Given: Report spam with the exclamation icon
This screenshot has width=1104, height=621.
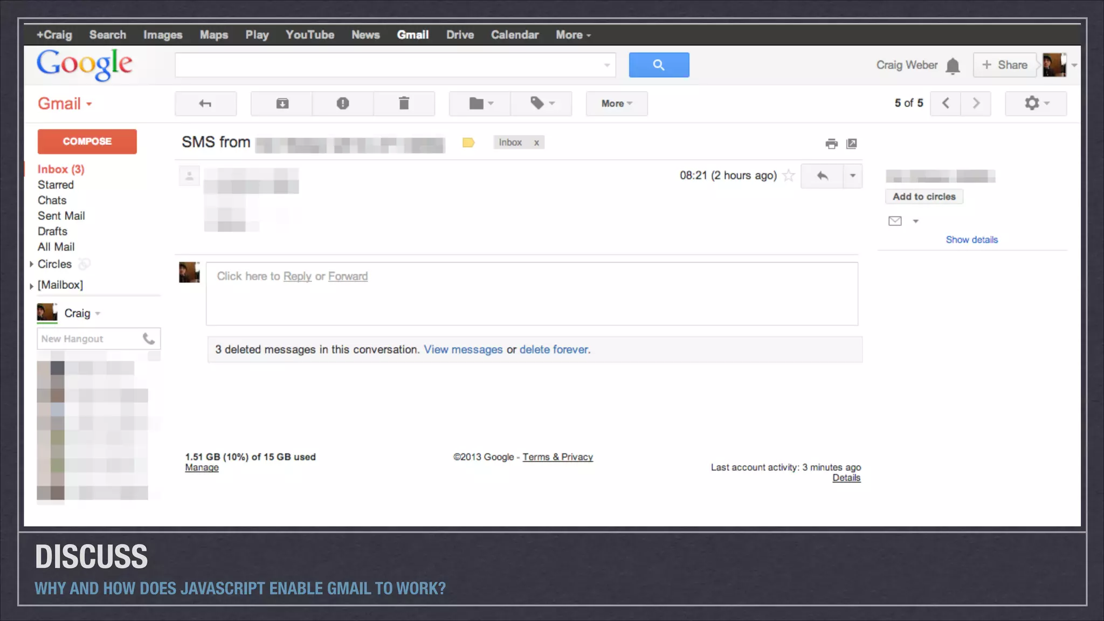Looking at the screenshot, I should [343, 103].
